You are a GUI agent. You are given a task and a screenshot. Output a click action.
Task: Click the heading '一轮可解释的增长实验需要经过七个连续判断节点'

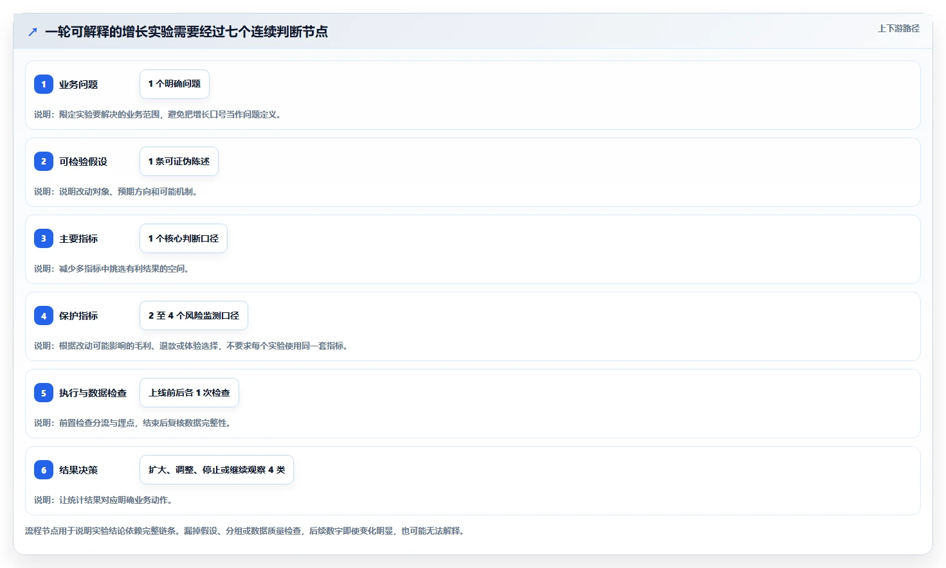tap(186, 31)
